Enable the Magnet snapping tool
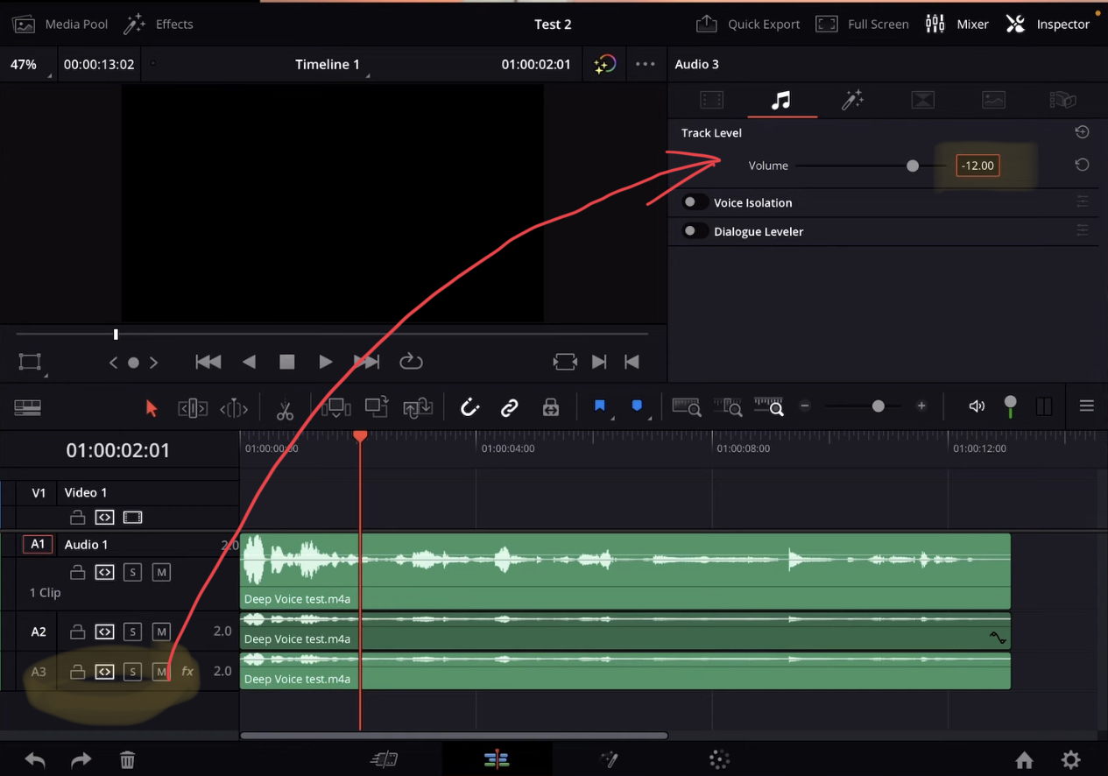This screenshot has width=1108, height=776. (x=469, y=406)
